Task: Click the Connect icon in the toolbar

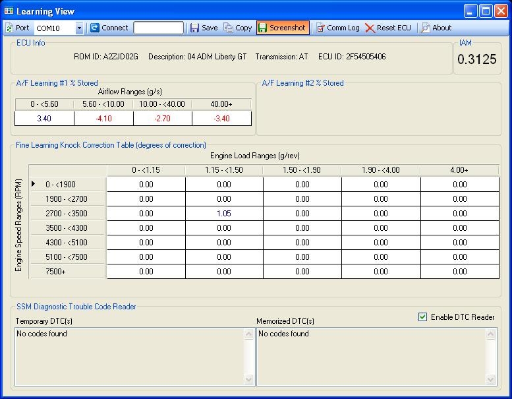Action: 95,28
